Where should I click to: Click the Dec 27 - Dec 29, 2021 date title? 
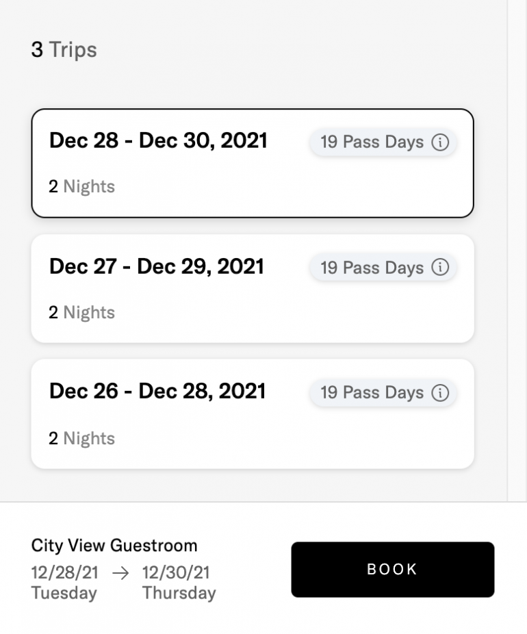point(156,266)
